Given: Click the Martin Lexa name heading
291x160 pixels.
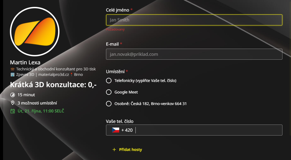Looking at the screenshot, I should click(x=25, y=62).
